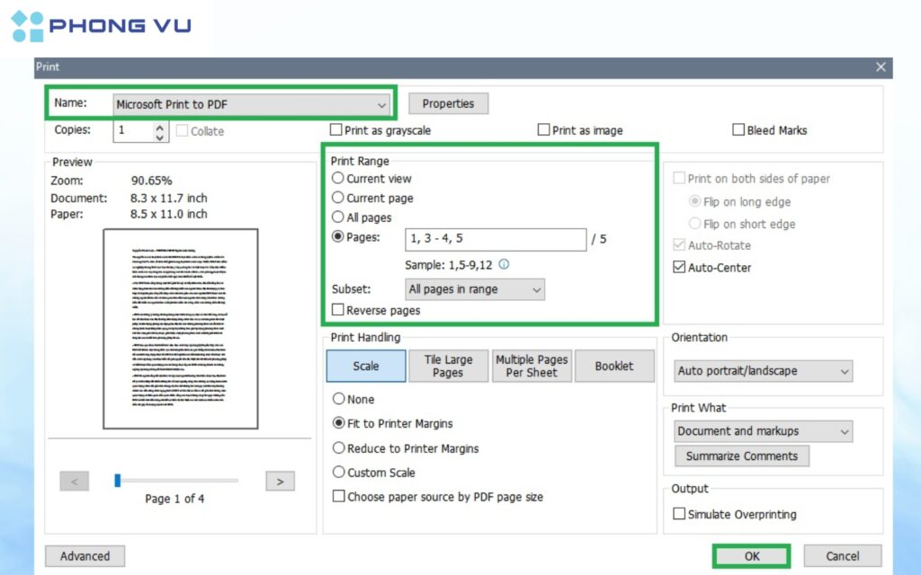Viewport: 921px width, 575px height.
Task: Select Multiple Pages Per Sheet tab
Action: tap(532, 367)
